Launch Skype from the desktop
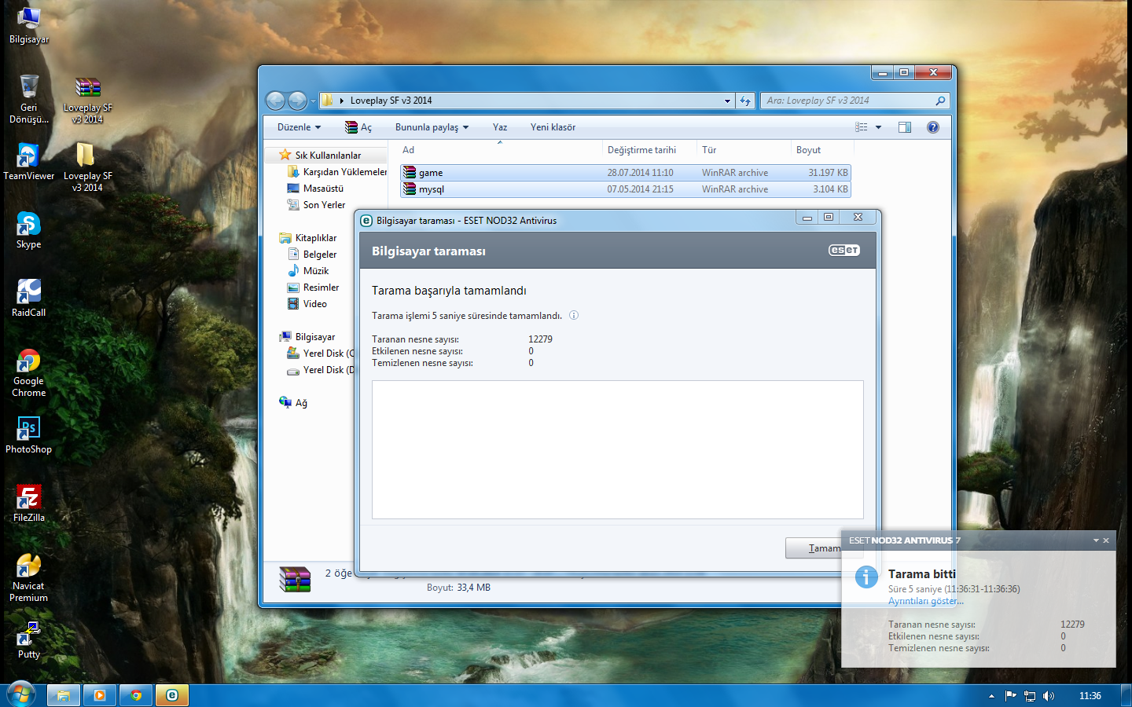Viewport: 1132px width, 707px height. pos(29,230)
